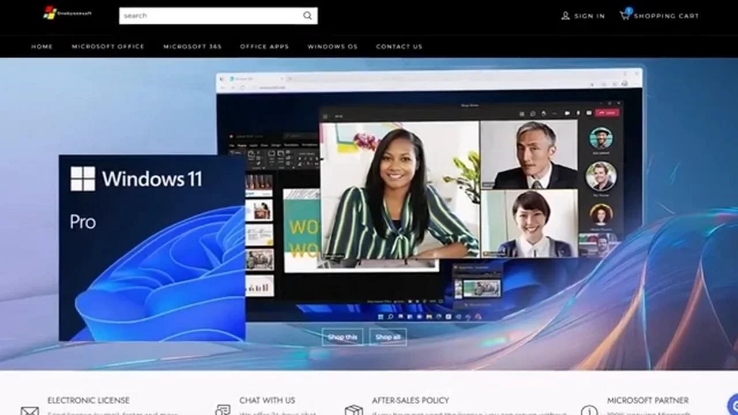The image size is (738, 415).
Task: Click the Shop all button
Action: point(388,337)
